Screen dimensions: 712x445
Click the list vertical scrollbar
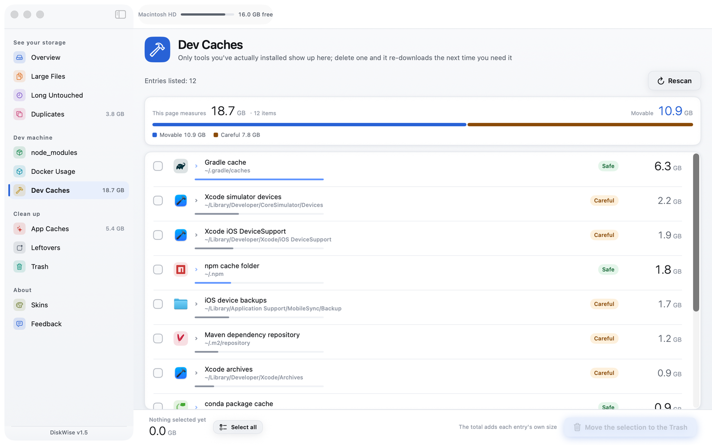tap(696, 232)
